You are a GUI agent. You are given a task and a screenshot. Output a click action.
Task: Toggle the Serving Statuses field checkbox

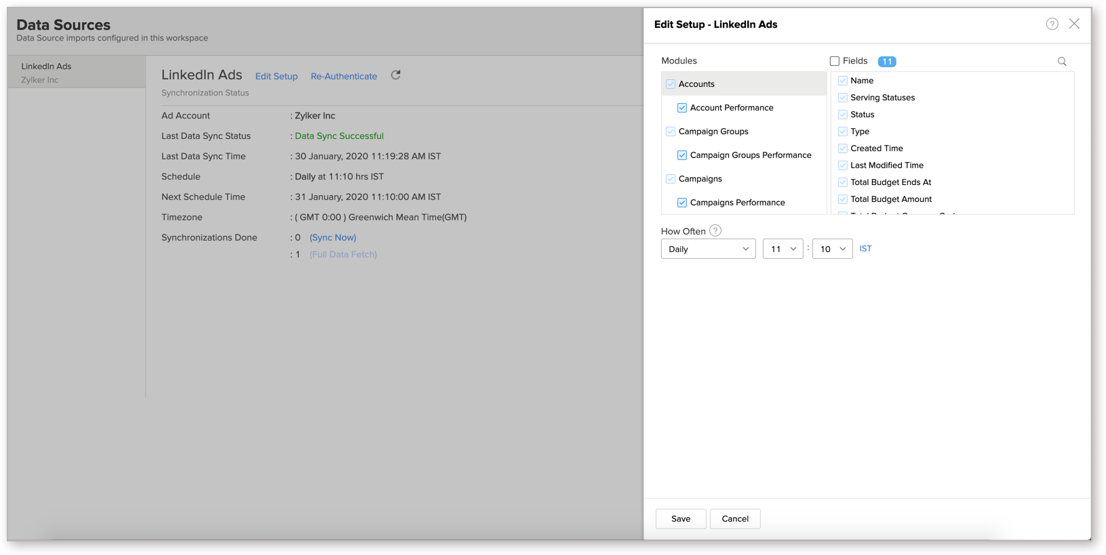coord(843,98)
